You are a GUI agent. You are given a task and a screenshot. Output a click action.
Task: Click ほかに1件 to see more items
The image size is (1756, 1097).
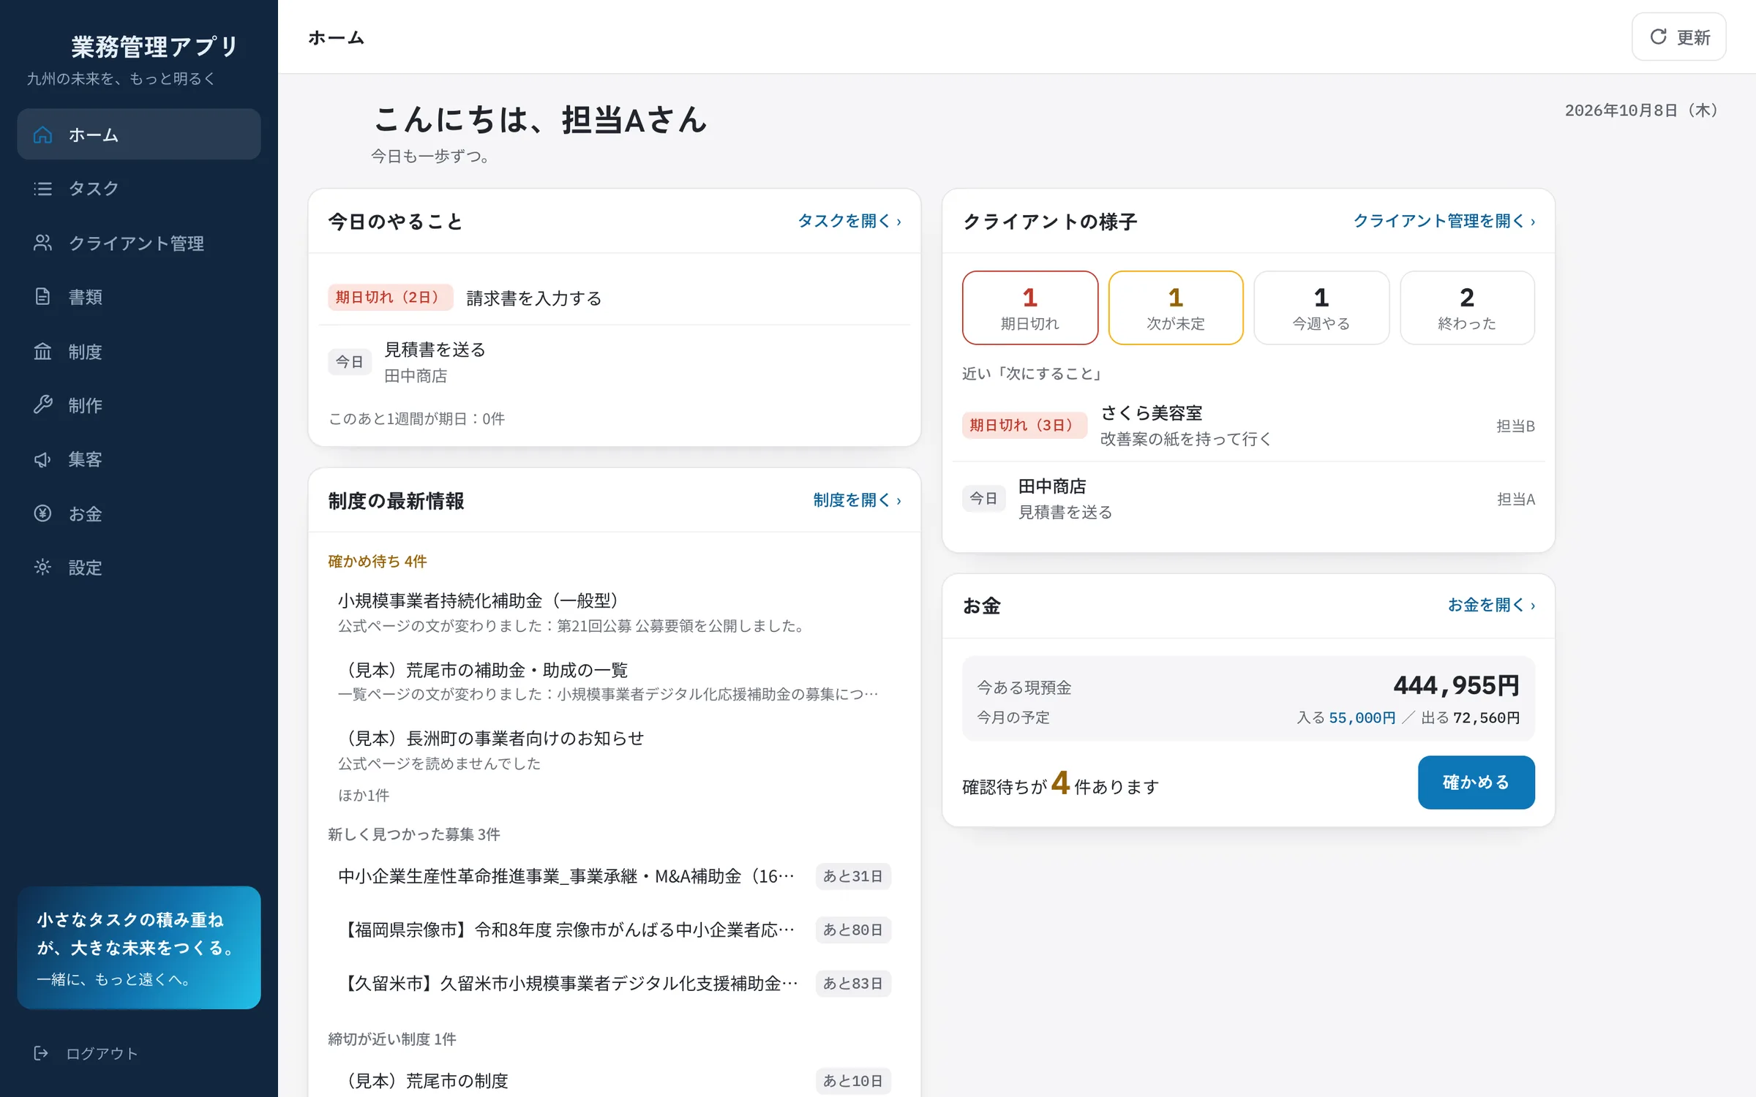click(x=364, y=795)
